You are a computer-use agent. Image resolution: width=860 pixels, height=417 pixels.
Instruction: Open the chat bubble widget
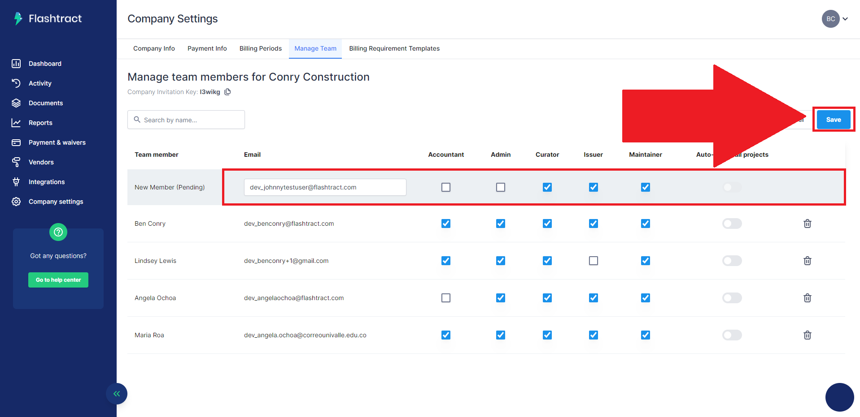839,397
